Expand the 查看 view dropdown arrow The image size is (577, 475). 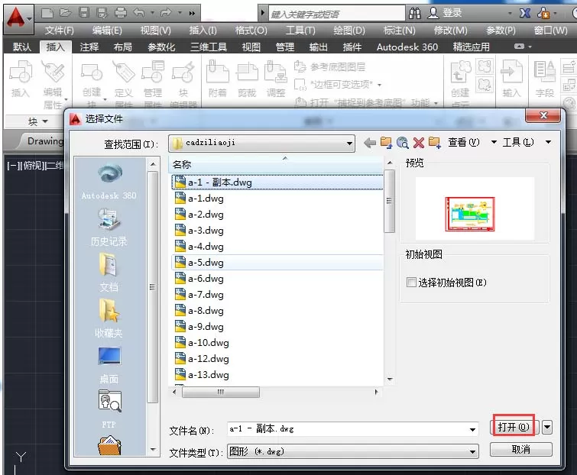point(494,142)
